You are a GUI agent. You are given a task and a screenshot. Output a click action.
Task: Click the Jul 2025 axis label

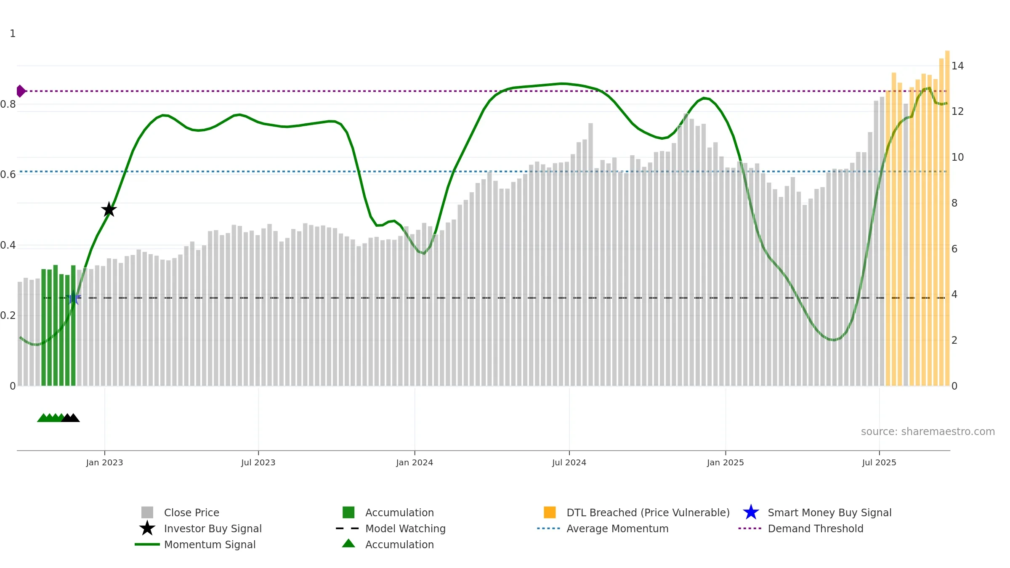pos(879,462)
